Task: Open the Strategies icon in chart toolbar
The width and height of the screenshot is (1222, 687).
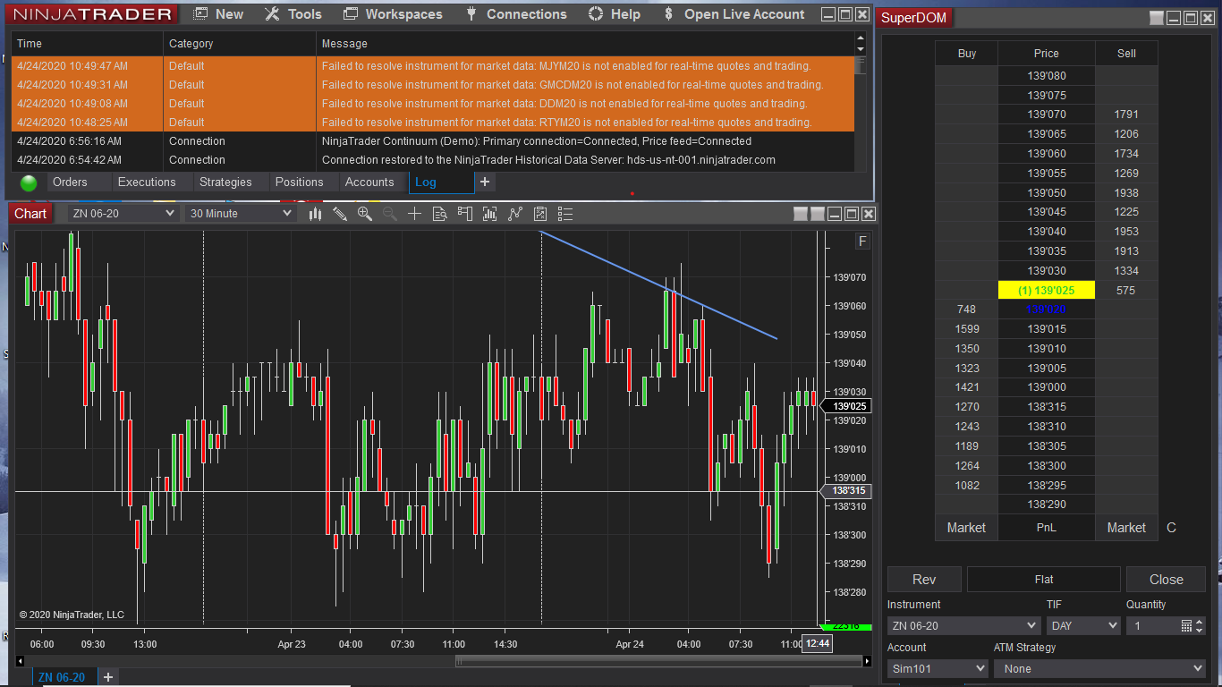Action: (514, 214)
